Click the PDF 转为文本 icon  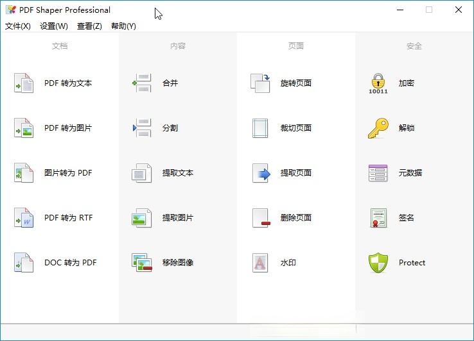(x=24, y=83)
